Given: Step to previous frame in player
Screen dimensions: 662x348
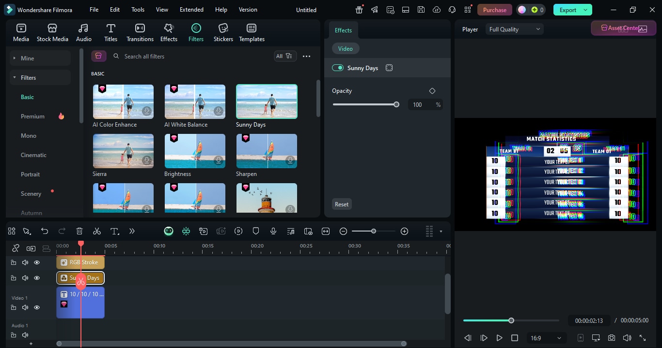Looking at the screenshot, I should [468, 338].
